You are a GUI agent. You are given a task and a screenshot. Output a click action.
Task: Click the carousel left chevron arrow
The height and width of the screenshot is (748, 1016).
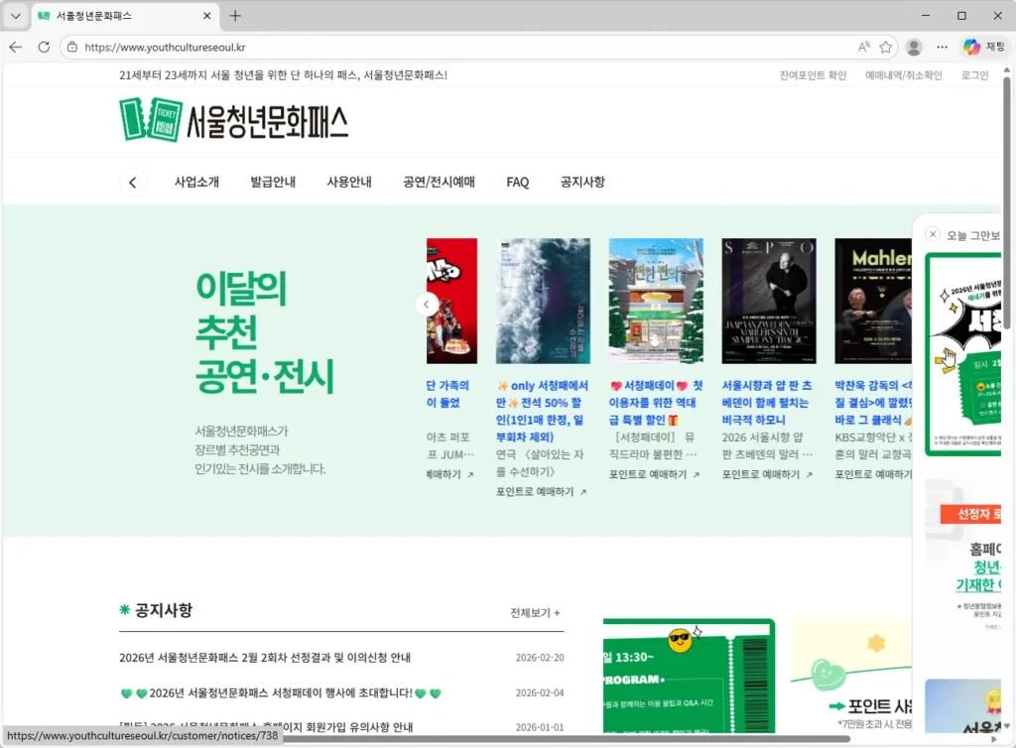[x=428, y=304]
